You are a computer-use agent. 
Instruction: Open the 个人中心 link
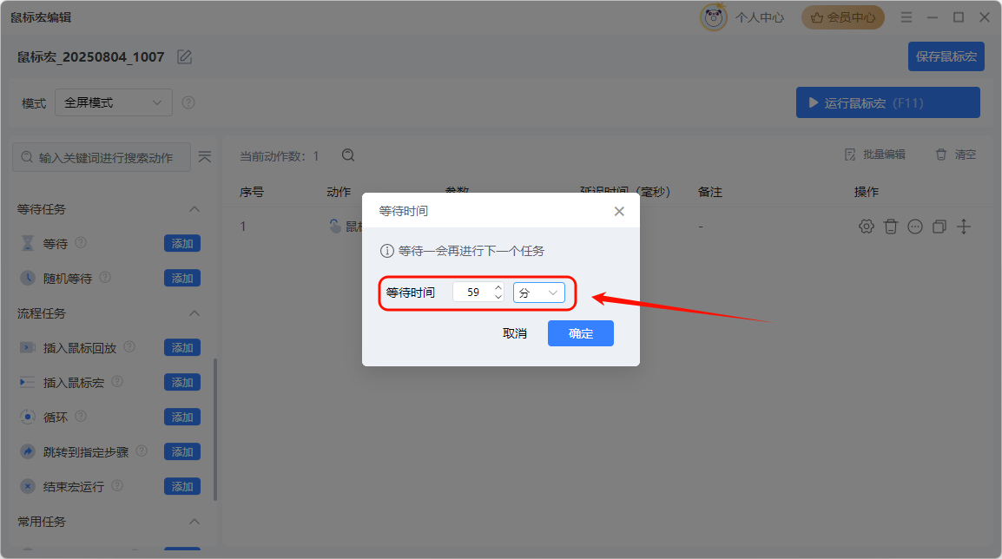759,18
